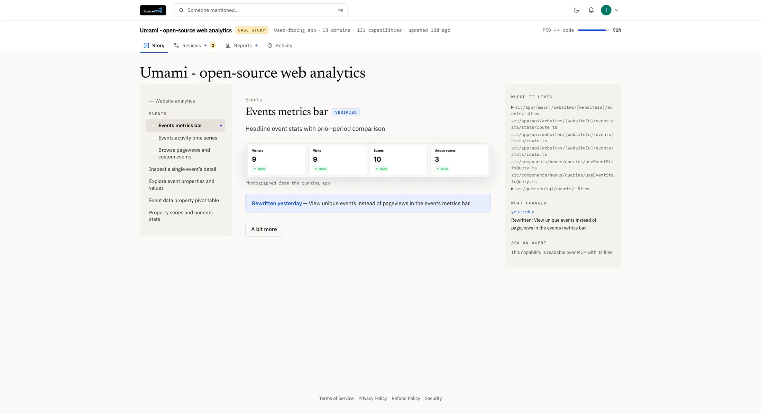Open Privacy Policy
Image resolution: width=761 pixels, height=414 pixels.
tap(373, 398)
